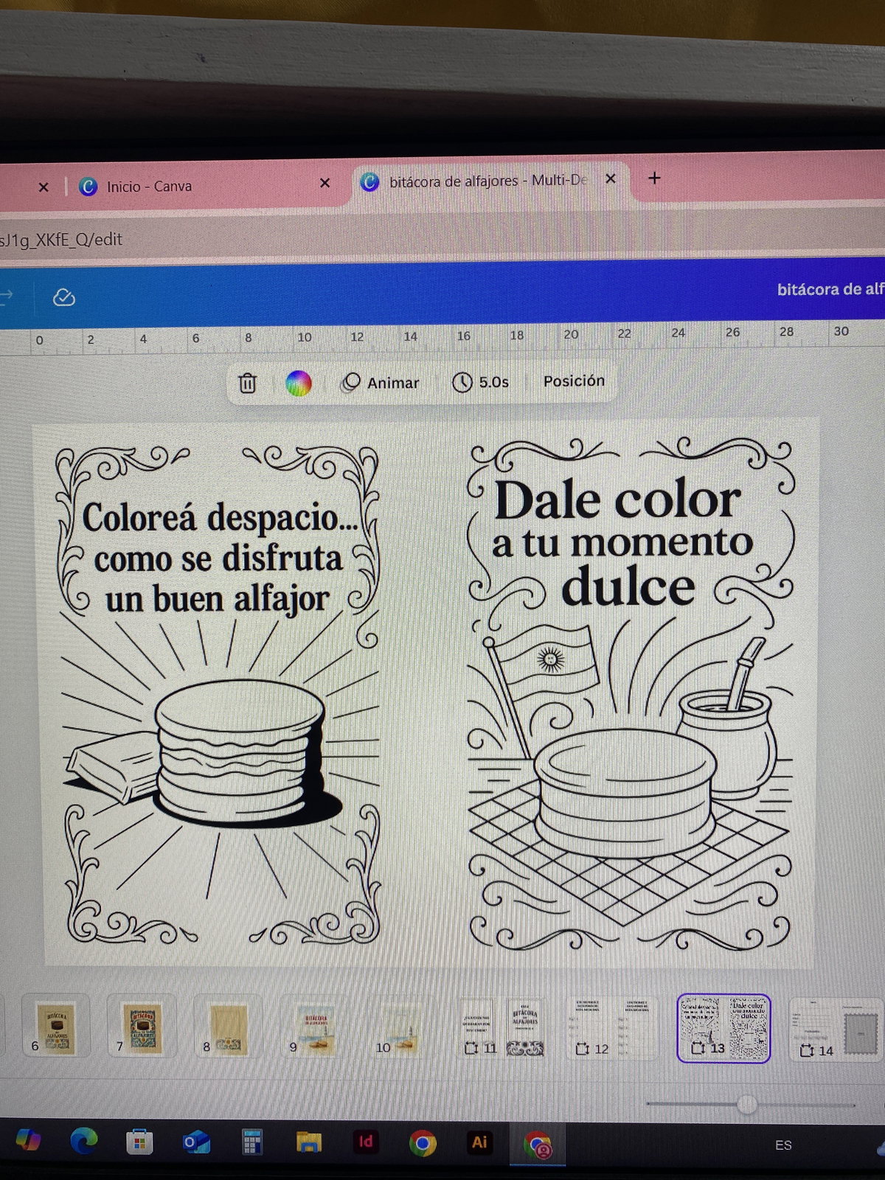The width and height of the screenshot is (885, 1180).
Task: Open Outlook from the taskbar
Action: [x=196, y=1143]
